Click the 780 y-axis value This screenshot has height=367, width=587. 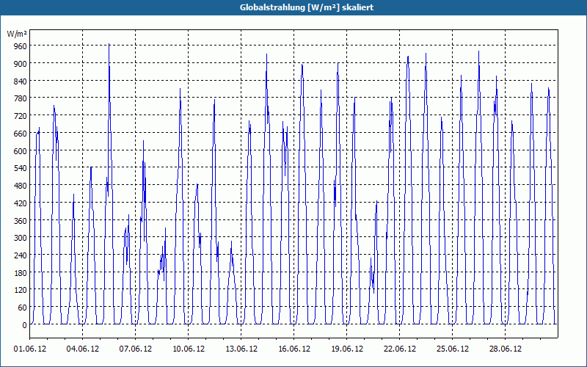click(x=21, y=98)
